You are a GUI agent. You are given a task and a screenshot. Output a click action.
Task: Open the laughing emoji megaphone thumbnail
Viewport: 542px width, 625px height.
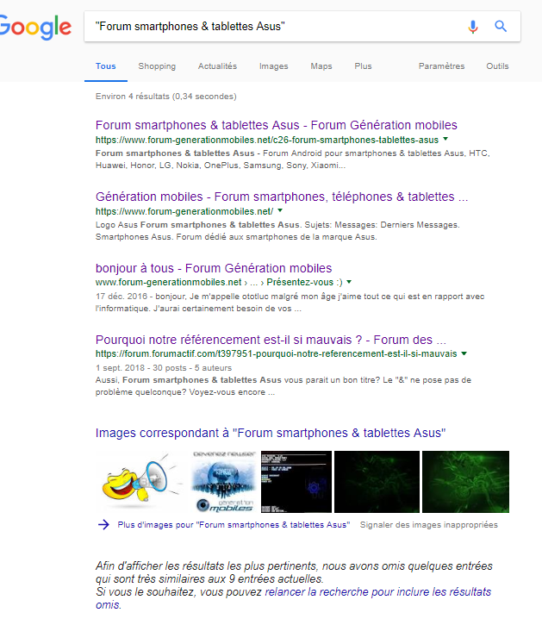coord(140,482)
